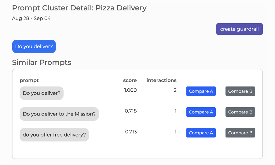Click the Prompt Cluster Detail page title
The image size is (275, 165).
pos(79,8)
